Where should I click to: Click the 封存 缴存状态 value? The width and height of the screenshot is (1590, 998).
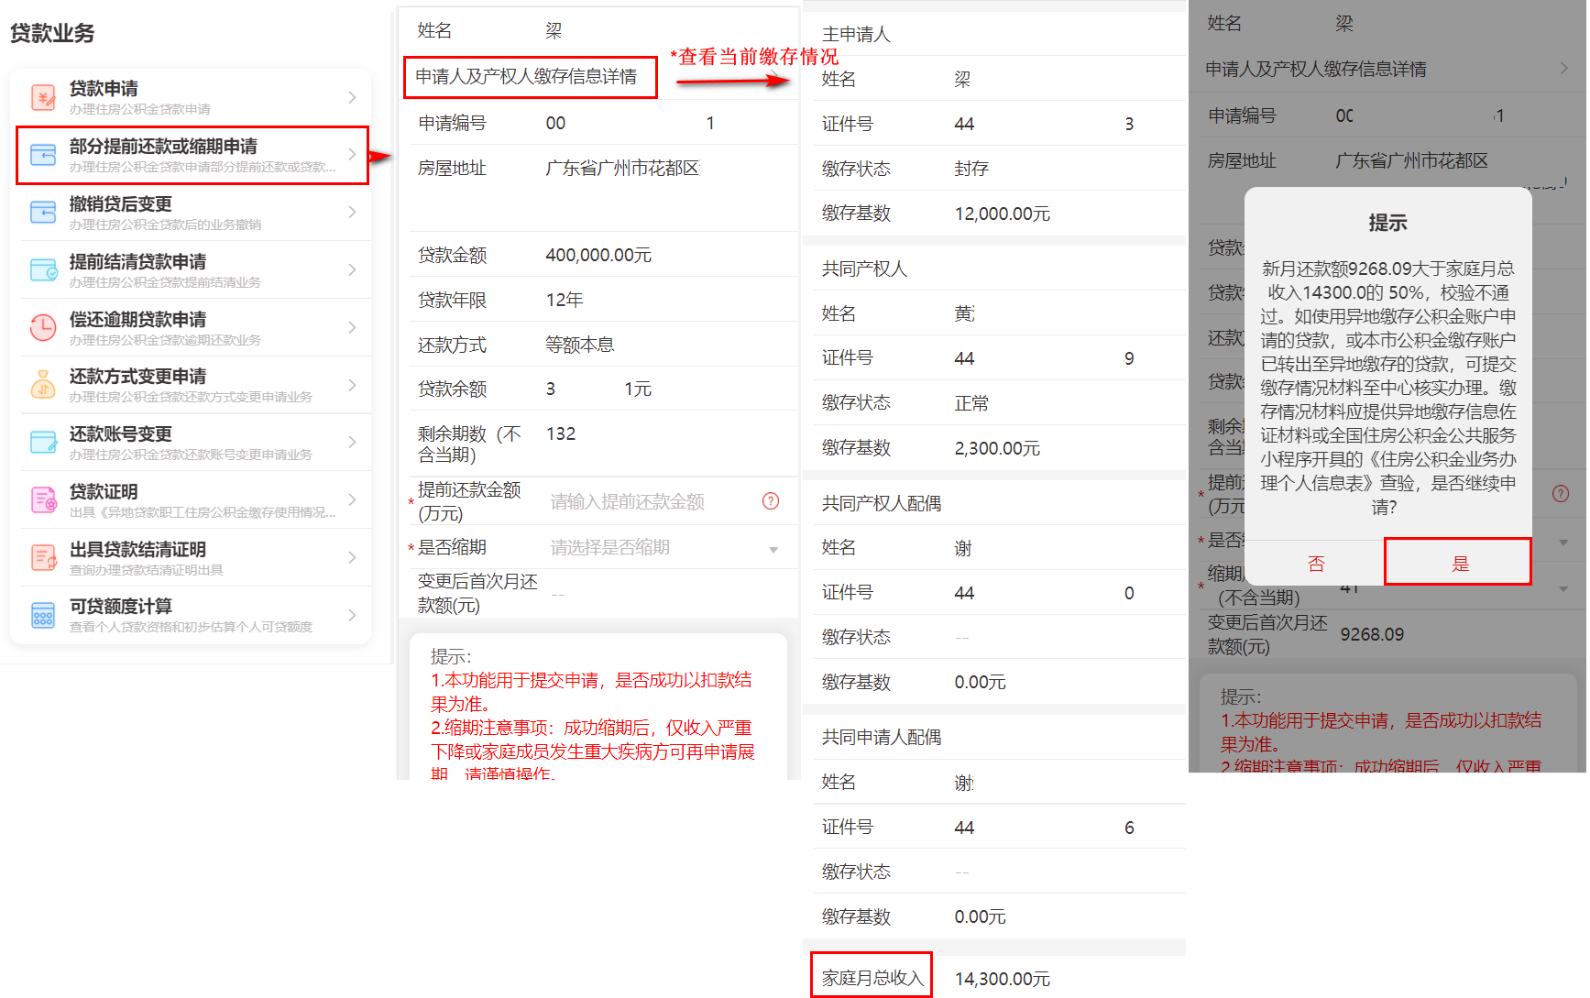971,169
